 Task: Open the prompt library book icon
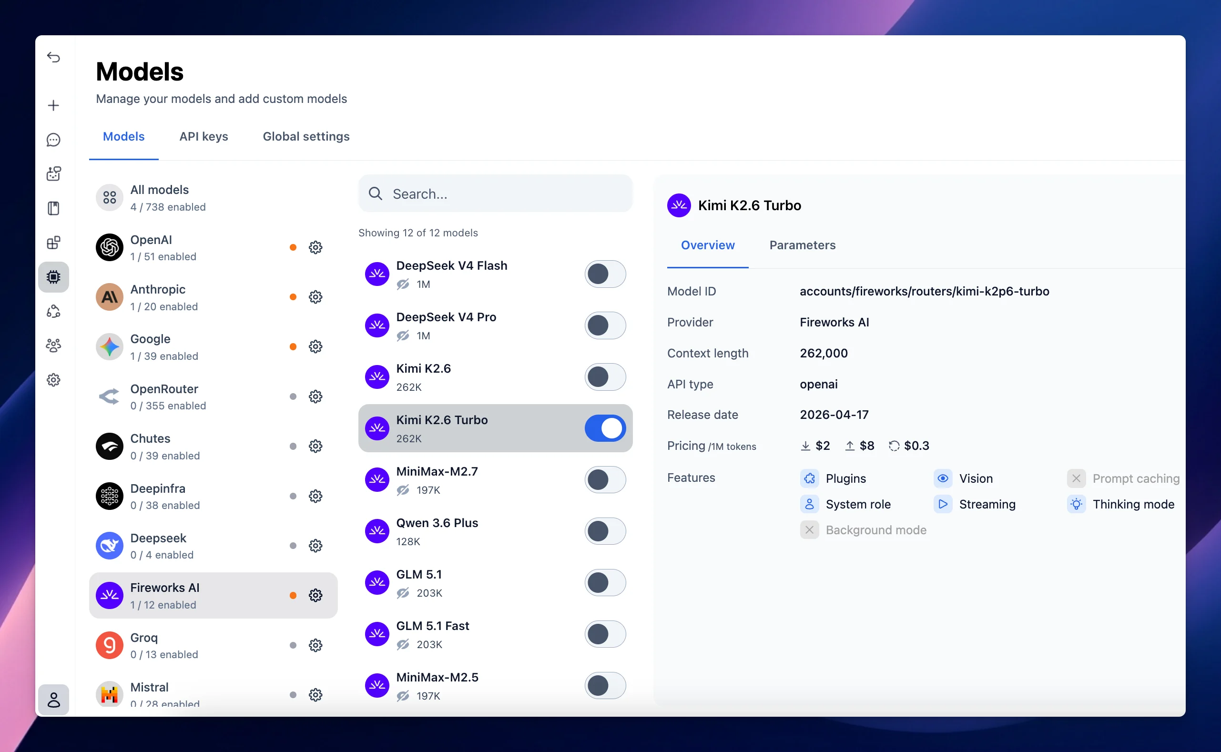[x=54, y=208]
